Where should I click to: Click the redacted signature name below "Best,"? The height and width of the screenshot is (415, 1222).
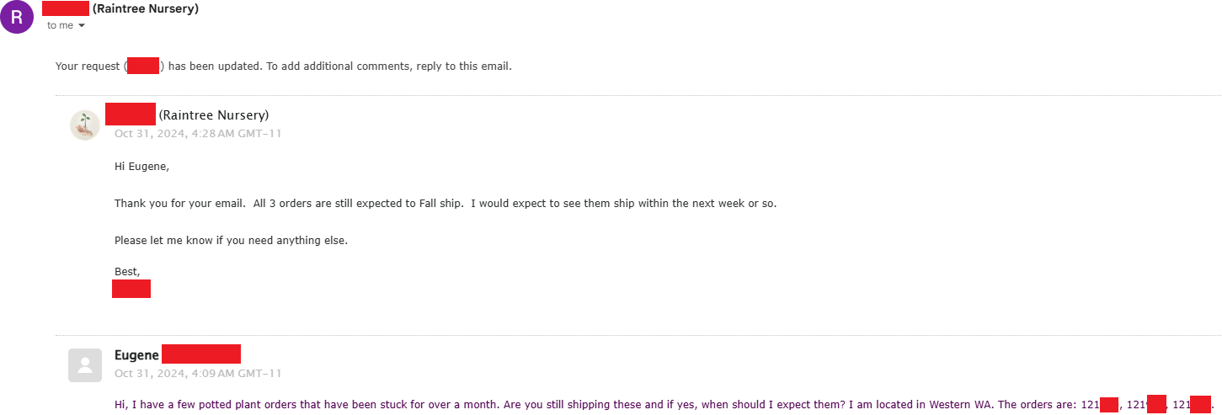click(x=131, y=289)
